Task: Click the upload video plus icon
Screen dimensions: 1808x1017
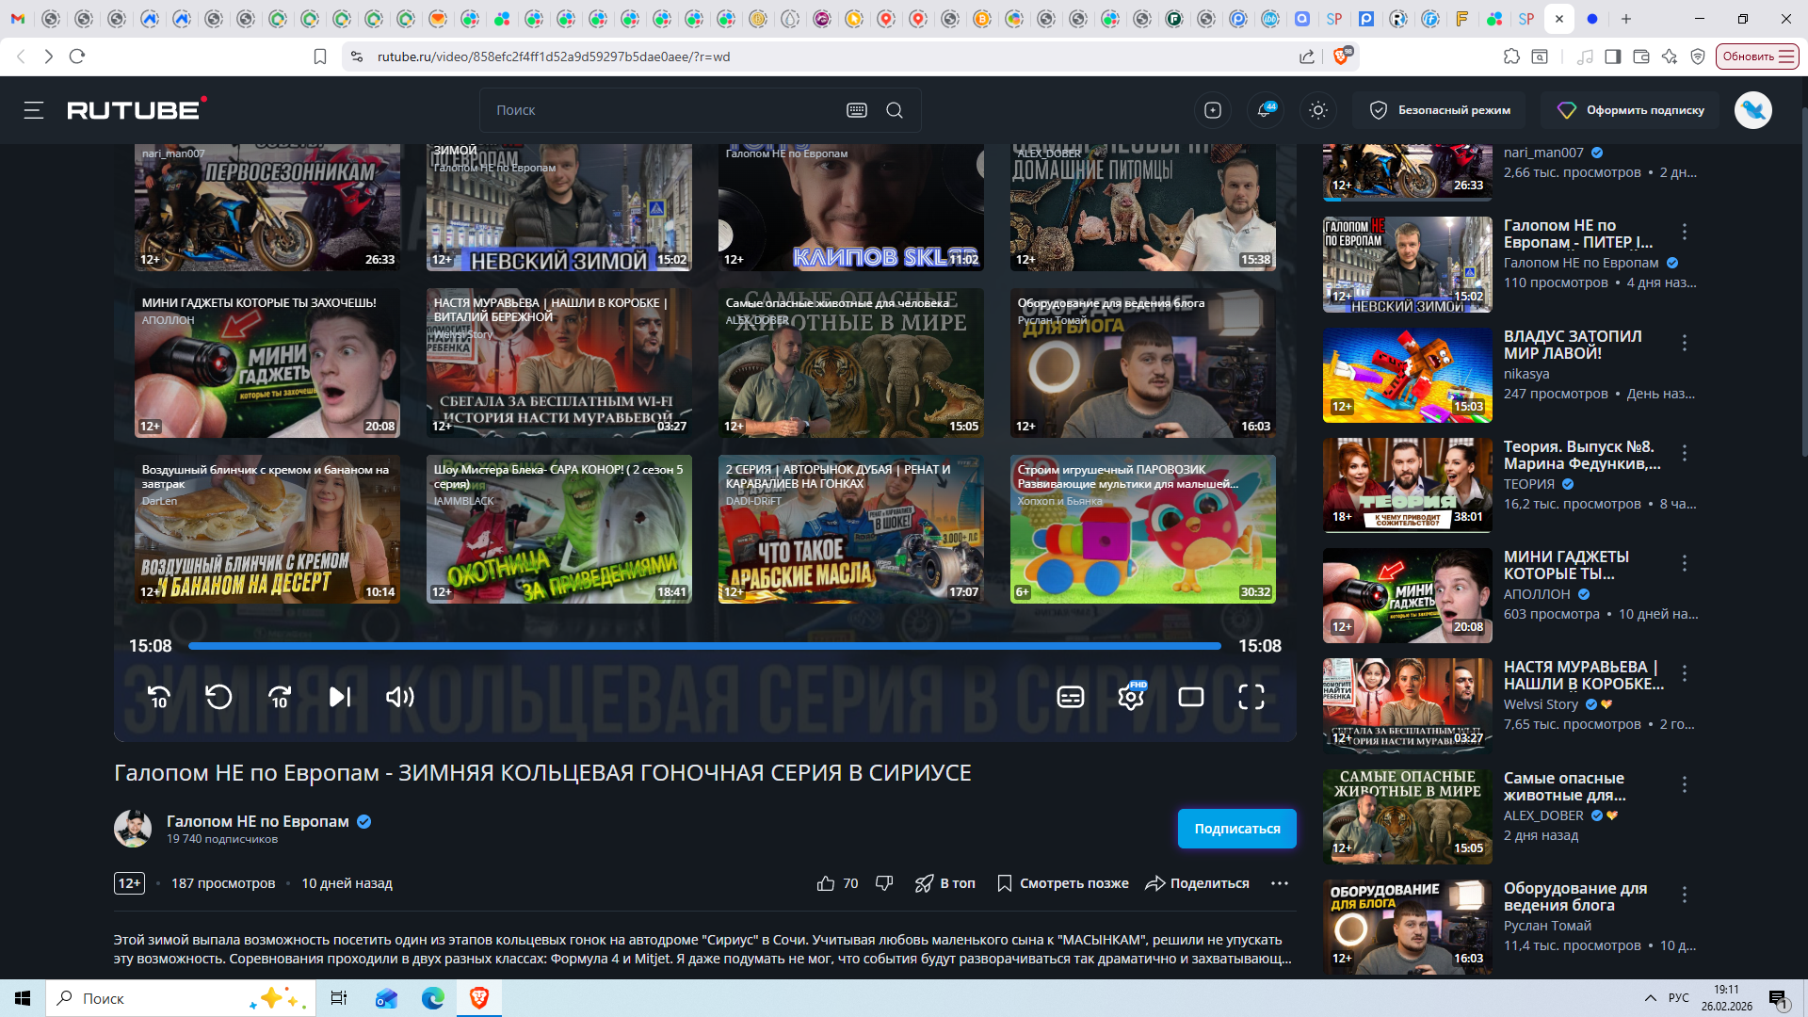Action: (1213, 110)
